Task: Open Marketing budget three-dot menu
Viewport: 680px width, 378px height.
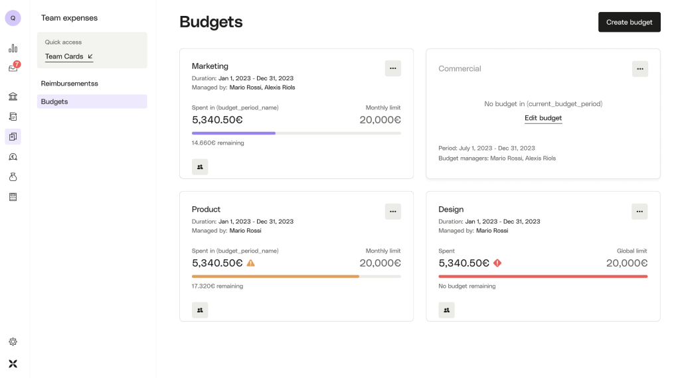Action: (392, 68)
